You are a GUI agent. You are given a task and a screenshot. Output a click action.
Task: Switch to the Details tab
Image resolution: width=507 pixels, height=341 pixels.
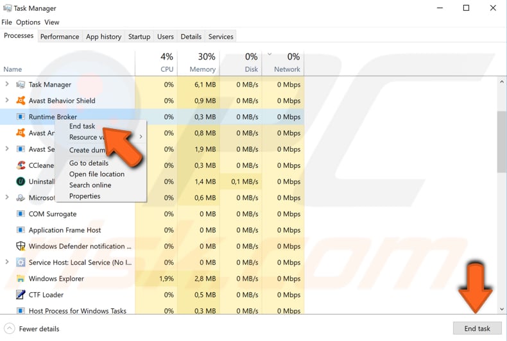191,37
